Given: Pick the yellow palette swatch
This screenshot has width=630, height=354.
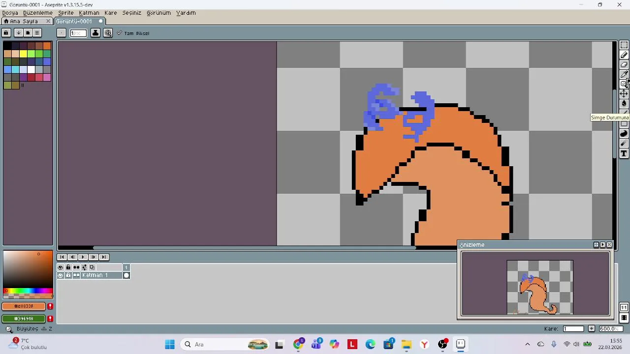Looking at the screenshot, I should click(23, 54).
